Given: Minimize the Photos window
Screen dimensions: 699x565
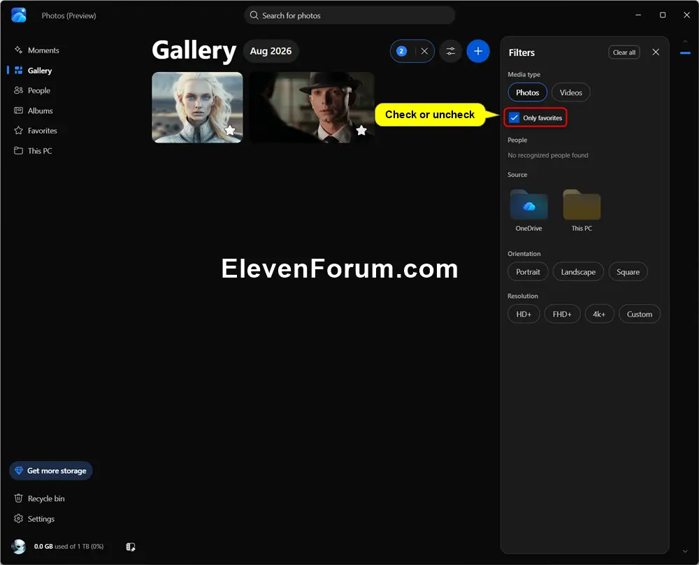Looking at the screenshot, I should (638, 15).
